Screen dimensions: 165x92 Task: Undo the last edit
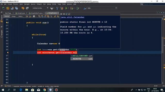(23, 8)
